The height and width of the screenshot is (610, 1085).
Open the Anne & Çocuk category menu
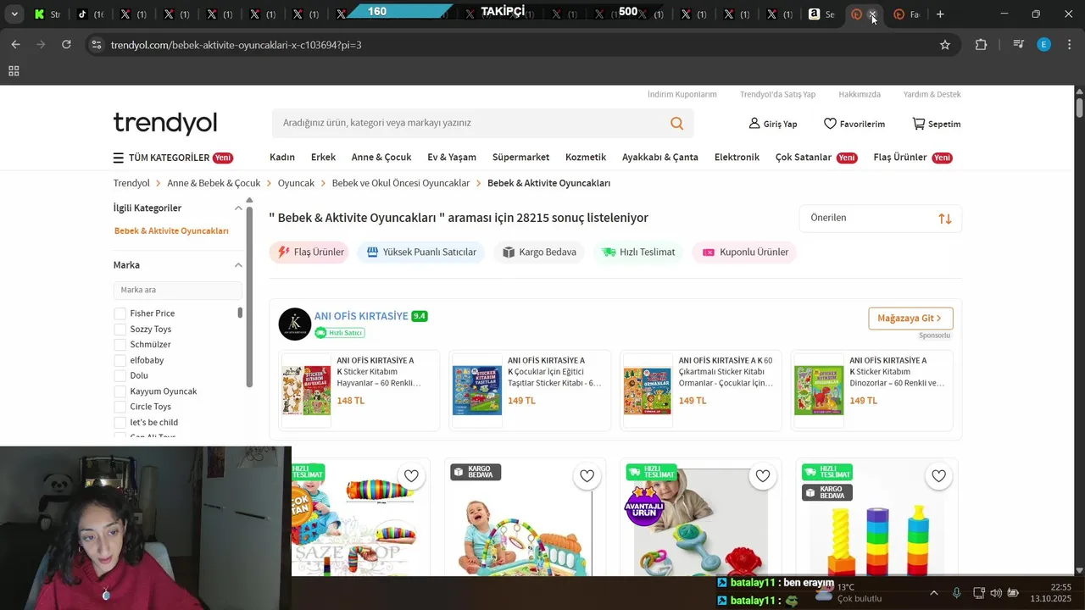pyautogui.click(x=381, y=158)
